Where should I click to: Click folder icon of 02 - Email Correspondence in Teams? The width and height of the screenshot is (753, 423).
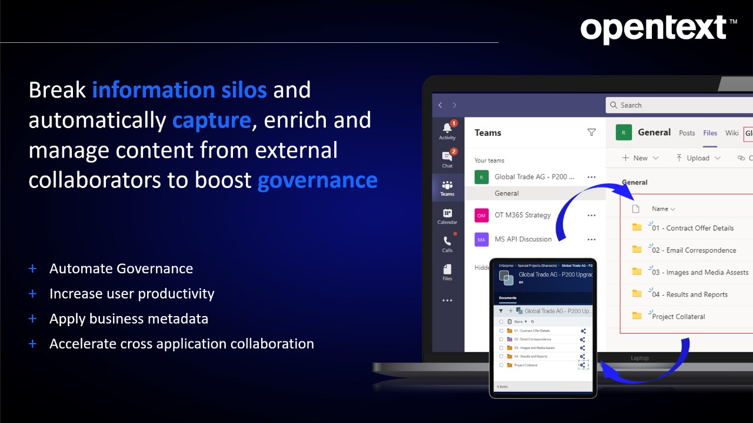[637, 250]
